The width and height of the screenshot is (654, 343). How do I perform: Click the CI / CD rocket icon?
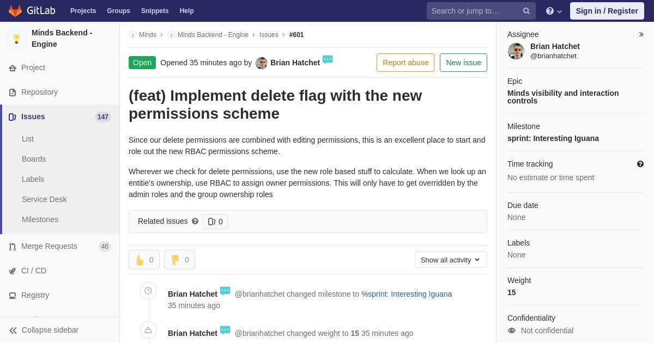click(13, 271)
